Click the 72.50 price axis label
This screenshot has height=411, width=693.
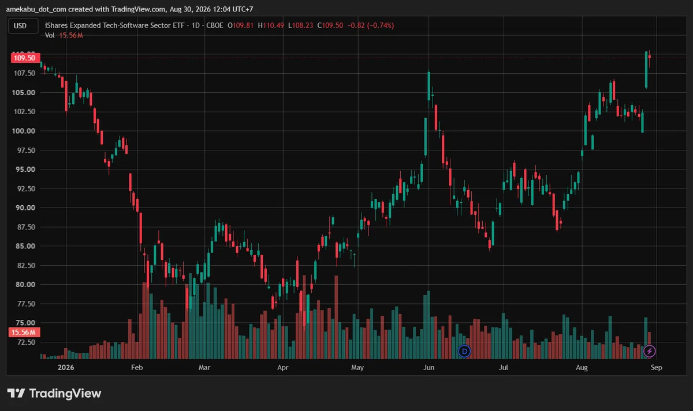[x=25, y=342]
